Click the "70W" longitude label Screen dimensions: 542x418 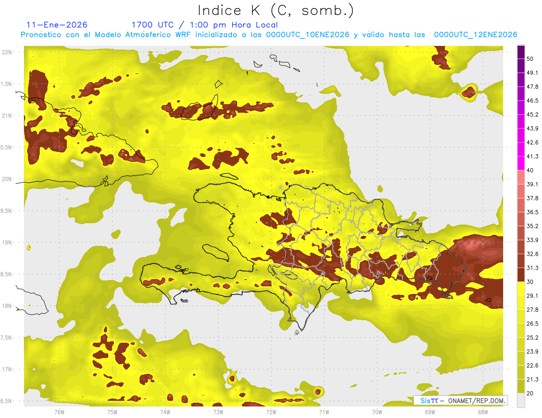click(377, 412)
